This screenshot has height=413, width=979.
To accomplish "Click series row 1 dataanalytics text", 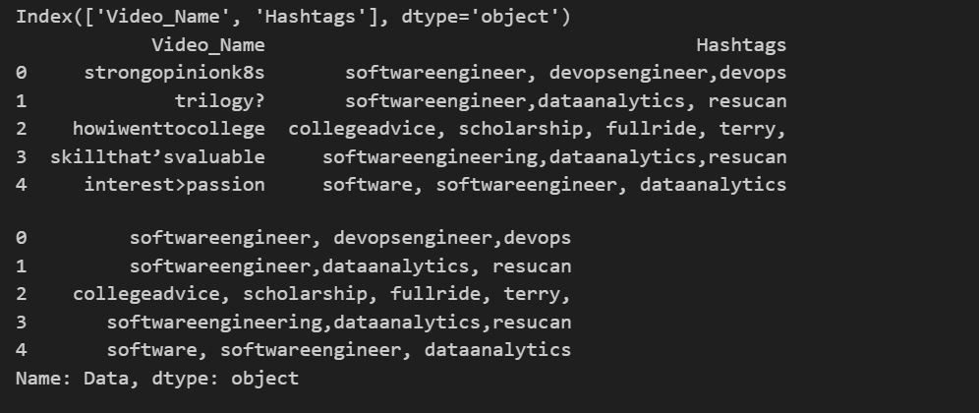I will pos(395,266).
